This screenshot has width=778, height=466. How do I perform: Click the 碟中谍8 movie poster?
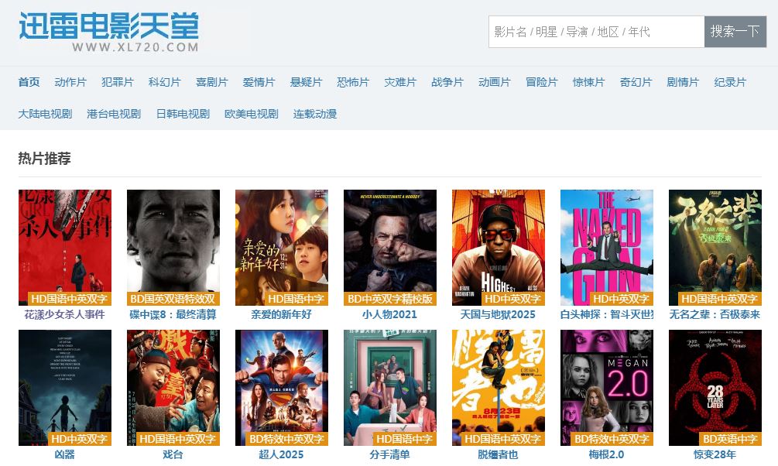173,247
